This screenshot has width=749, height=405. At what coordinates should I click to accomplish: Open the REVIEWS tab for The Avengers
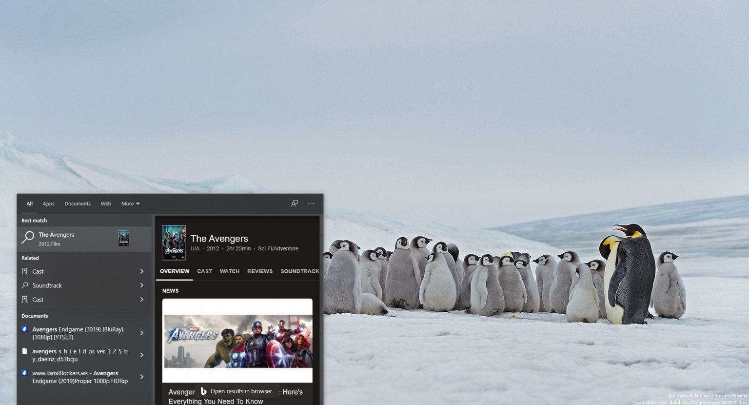259,271
